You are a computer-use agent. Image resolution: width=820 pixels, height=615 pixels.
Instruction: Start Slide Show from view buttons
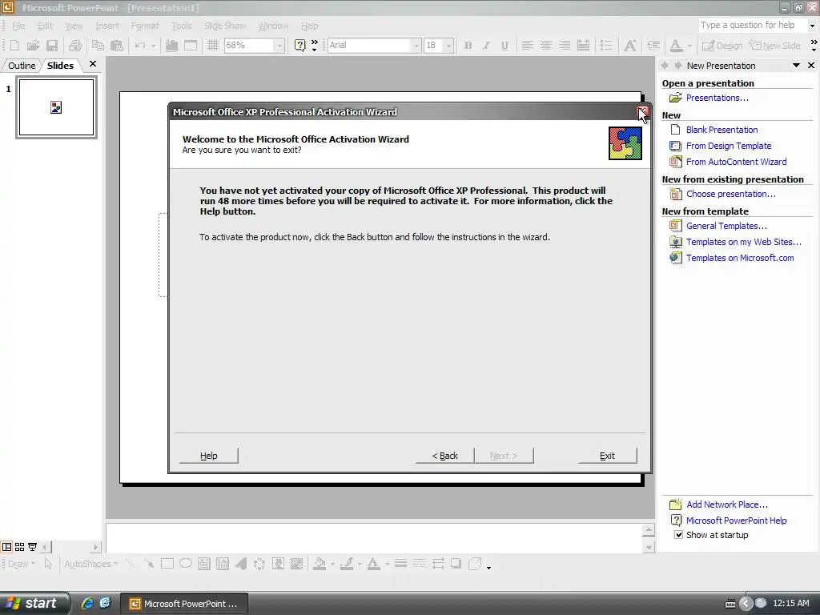click(x=32, y=547)
